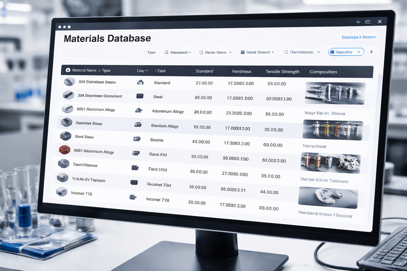Click the sort icon at right end of filter bar

pos(371,52)
